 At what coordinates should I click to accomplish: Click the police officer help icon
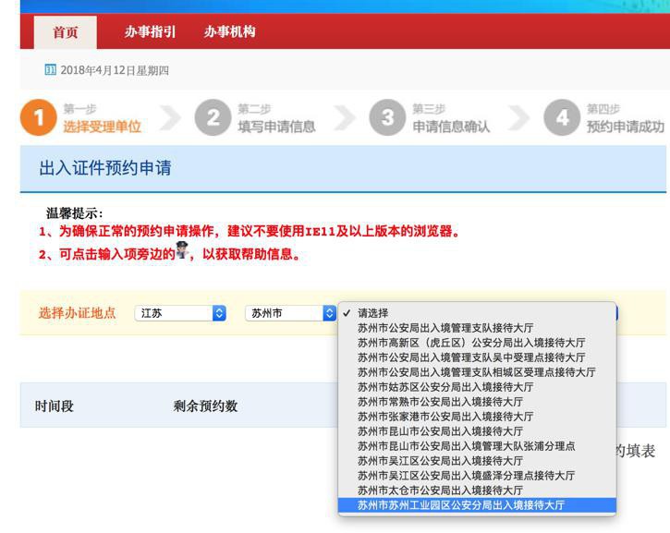tap(182, 250)
